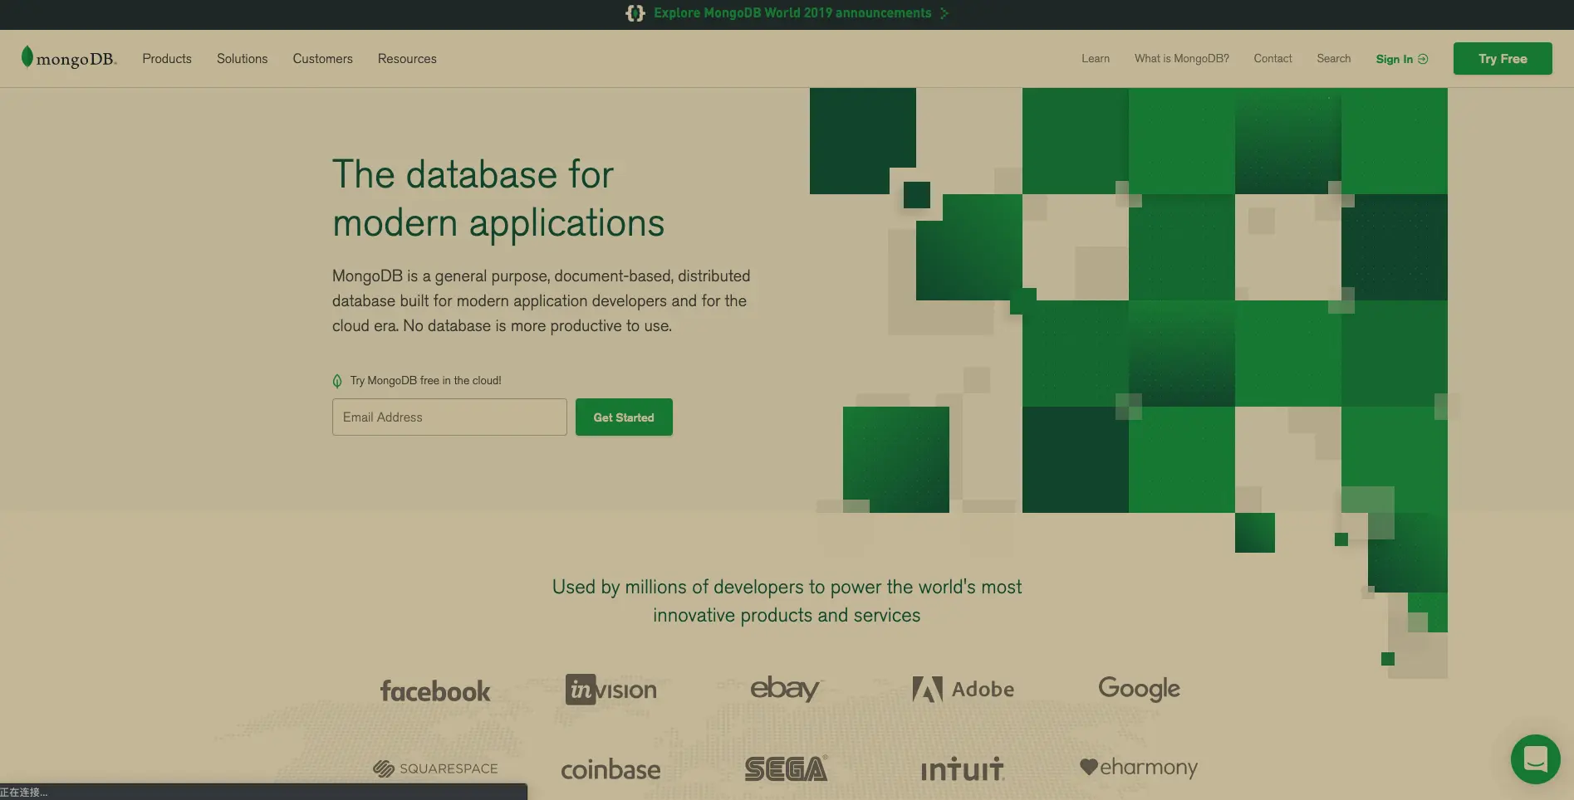The height and width of the screenshot is (800, 1574).
Task: Click the Adobe logo
Action: click(963, 689)
